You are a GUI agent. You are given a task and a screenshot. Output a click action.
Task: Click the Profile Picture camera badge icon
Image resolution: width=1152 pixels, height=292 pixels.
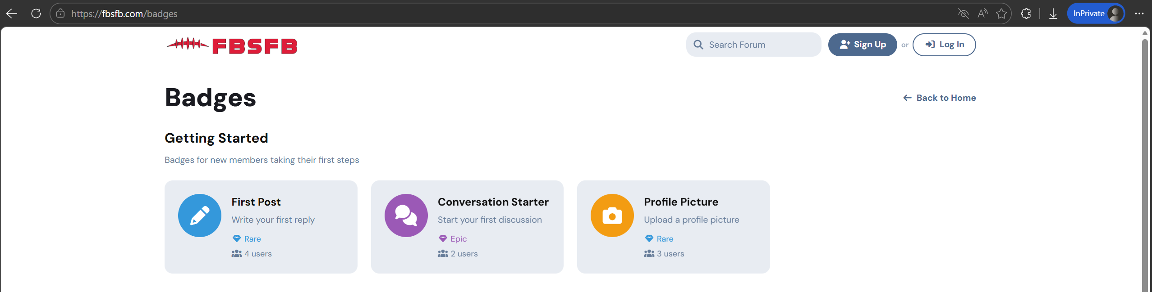tap(612, 216)
